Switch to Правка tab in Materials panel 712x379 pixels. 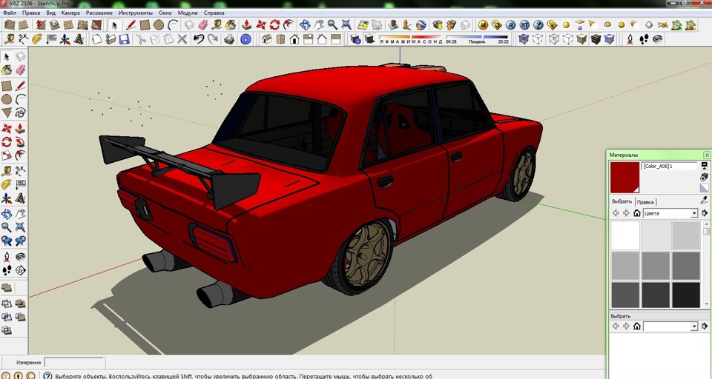tap(645, 202)
